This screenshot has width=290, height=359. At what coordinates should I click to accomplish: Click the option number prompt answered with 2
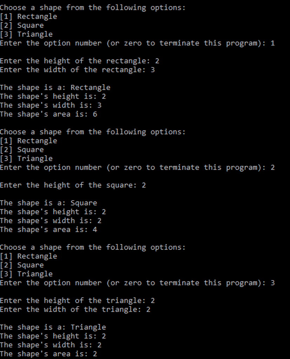[x=137, y=168]
